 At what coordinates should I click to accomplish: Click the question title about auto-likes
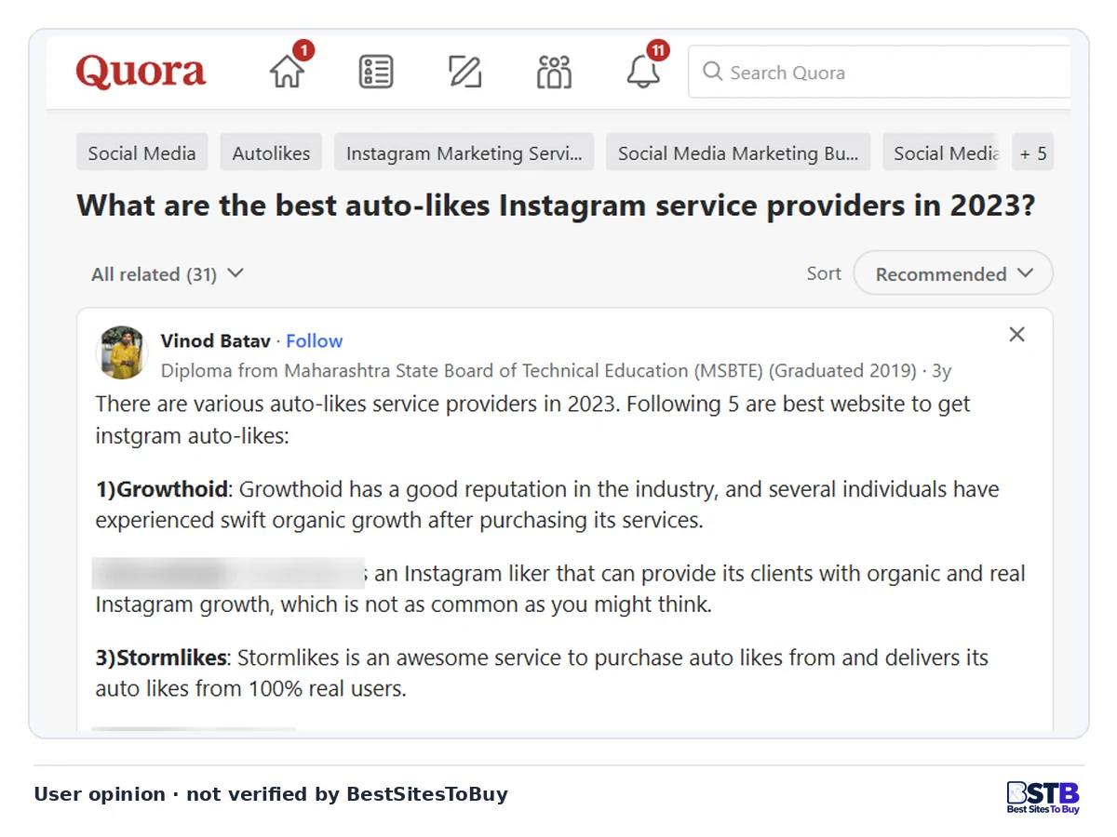click(x=556, y=206)
